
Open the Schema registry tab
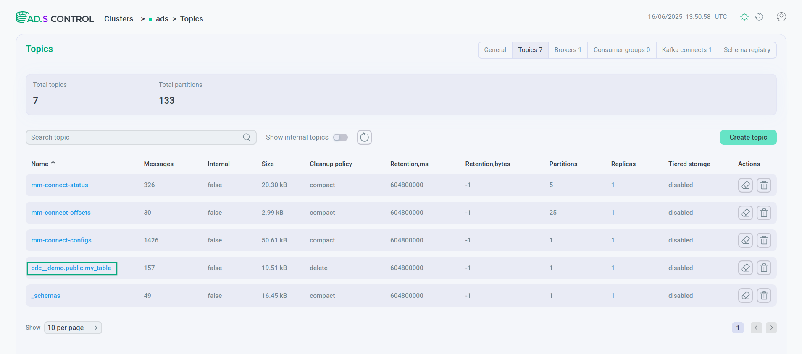(x=747, y=50)
